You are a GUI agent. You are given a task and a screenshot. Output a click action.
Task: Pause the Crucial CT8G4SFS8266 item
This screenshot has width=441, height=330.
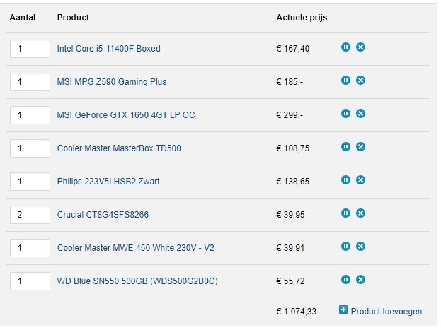click(345, 213)
